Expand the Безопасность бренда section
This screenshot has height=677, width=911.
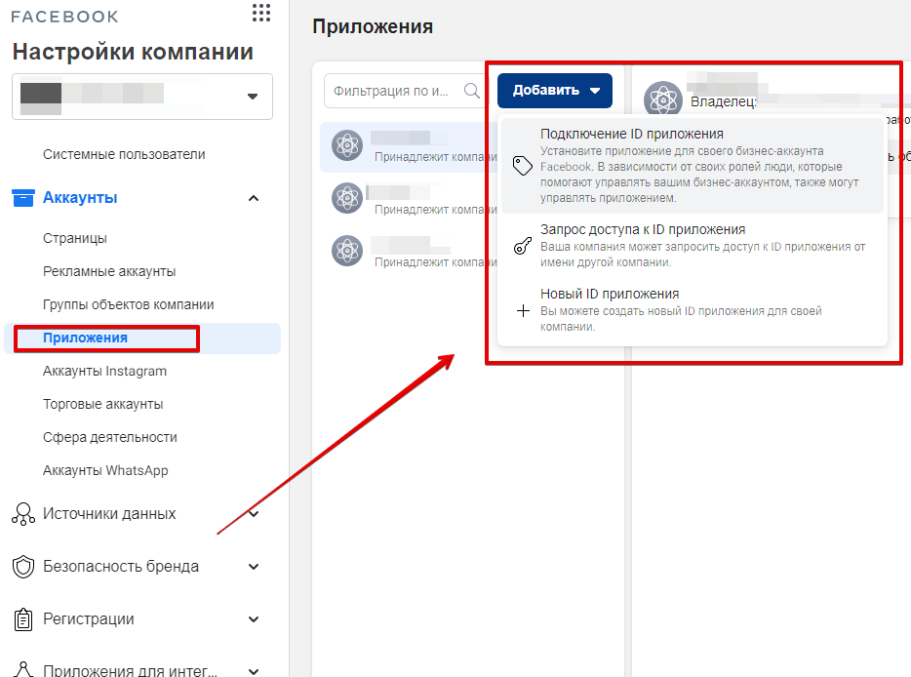(254, 567)
